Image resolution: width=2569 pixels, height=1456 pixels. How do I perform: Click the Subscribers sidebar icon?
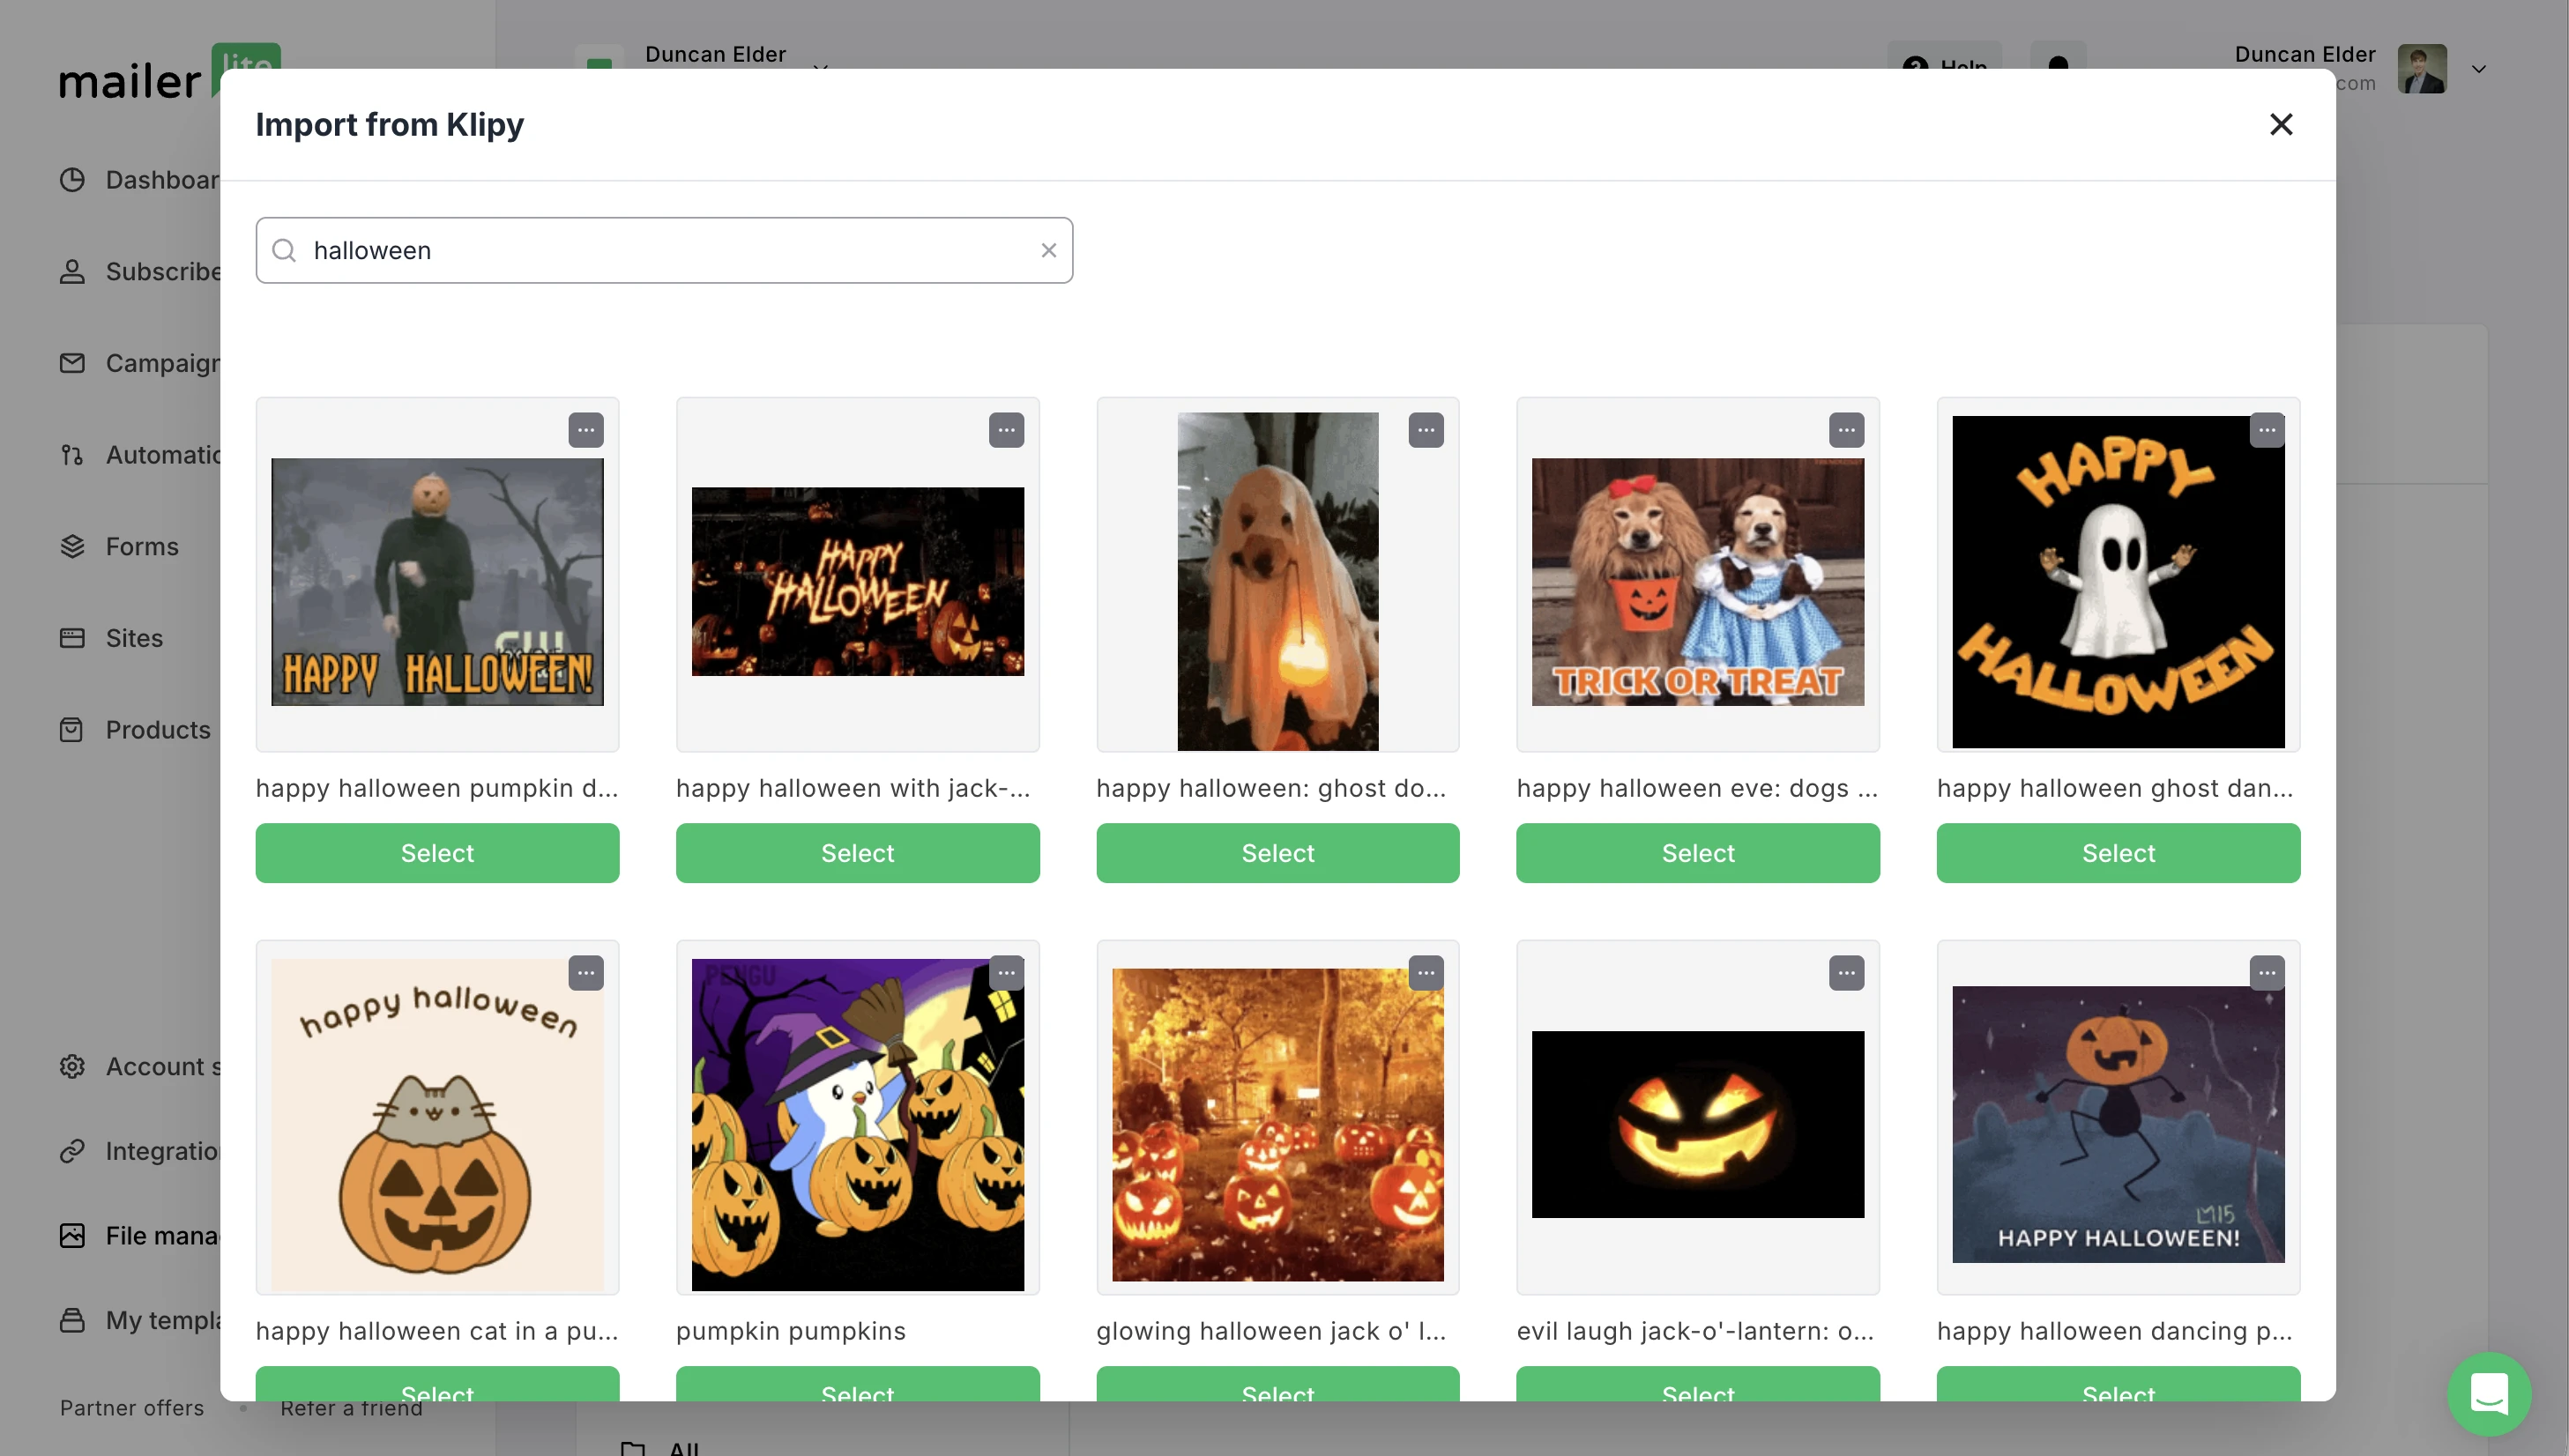click(72, 272)
